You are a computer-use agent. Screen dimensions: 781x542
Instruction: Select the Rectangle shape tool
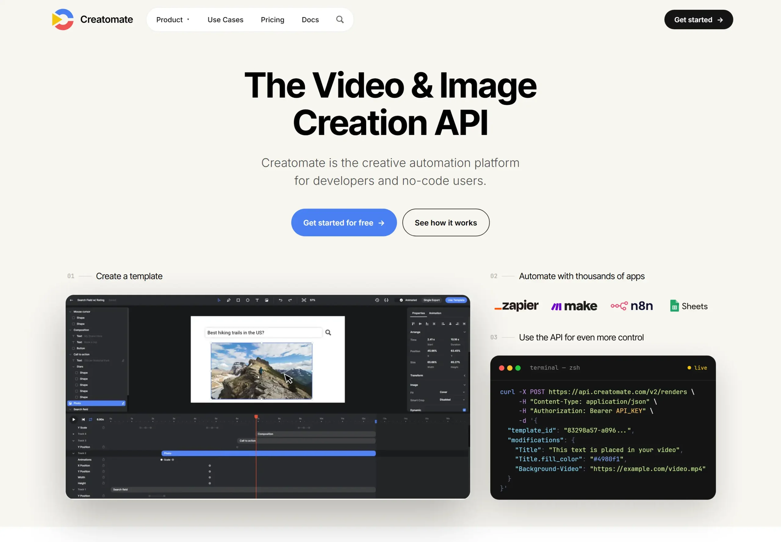pos(238,300)
